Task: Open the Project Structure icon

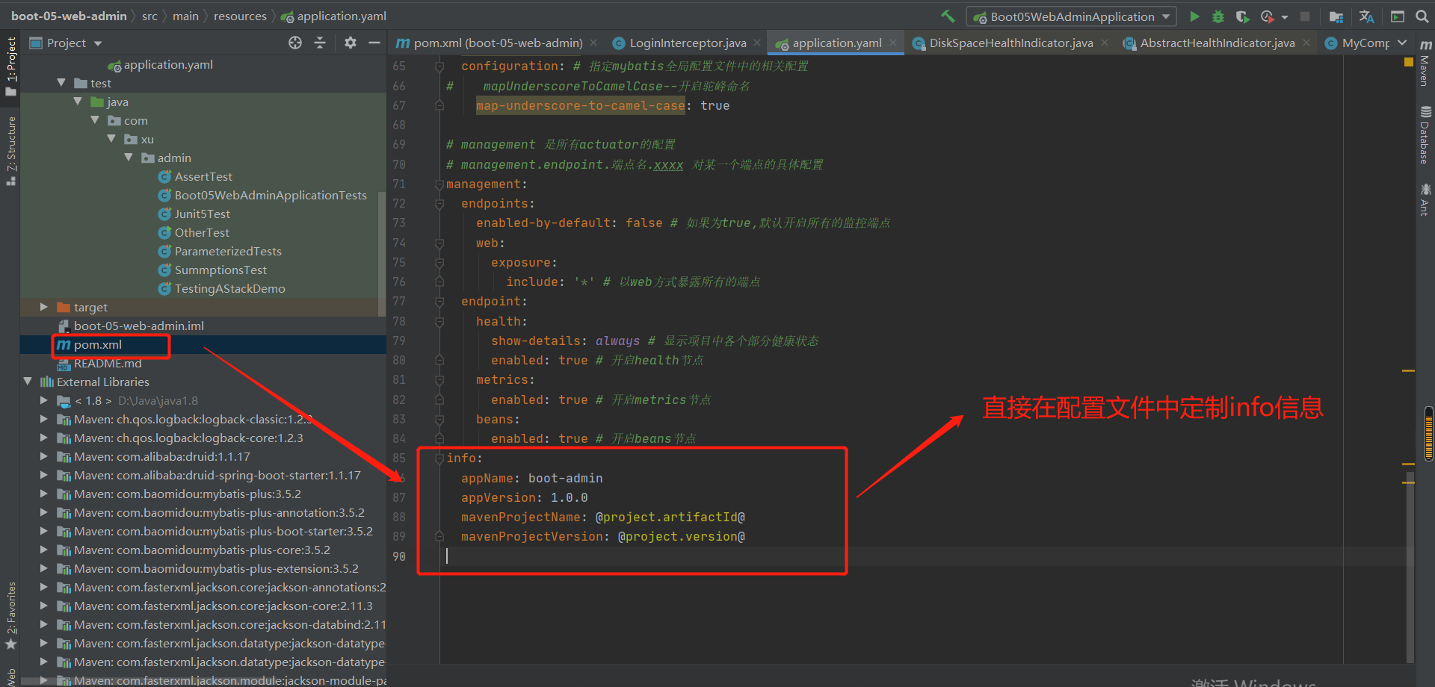Action: [1336, 16]
